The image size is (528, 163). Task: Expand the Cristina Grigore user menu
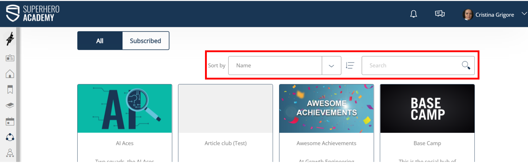pos(523,14)
